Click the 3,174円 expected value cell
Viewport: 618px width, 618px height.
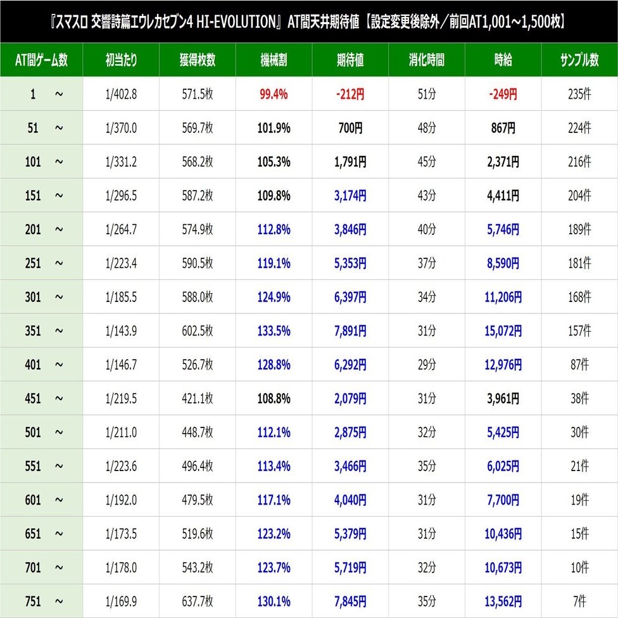point(350,196)
